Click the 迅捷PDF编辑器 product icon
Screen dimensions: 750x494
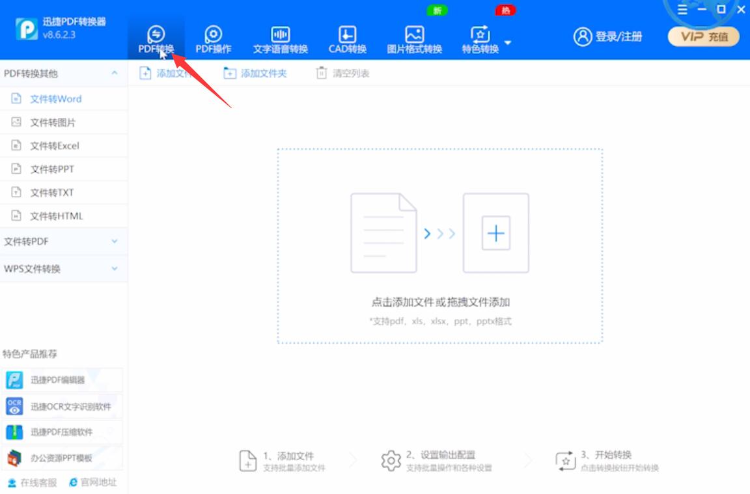14,380
